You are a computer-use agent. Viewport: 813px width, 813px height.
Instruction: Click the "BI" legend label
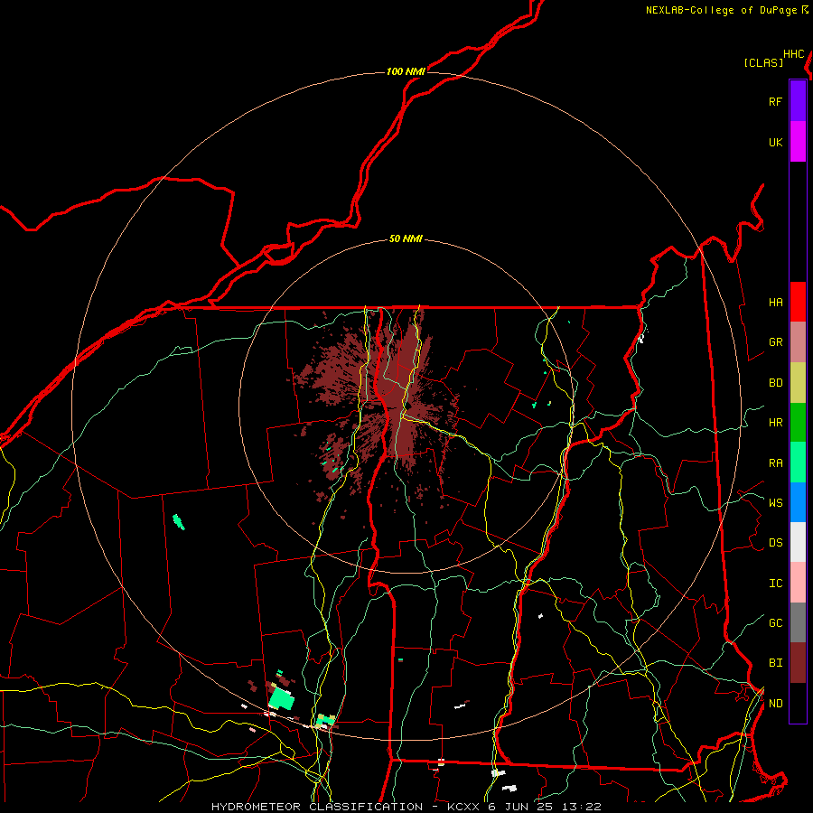click(x=775, y=663)
